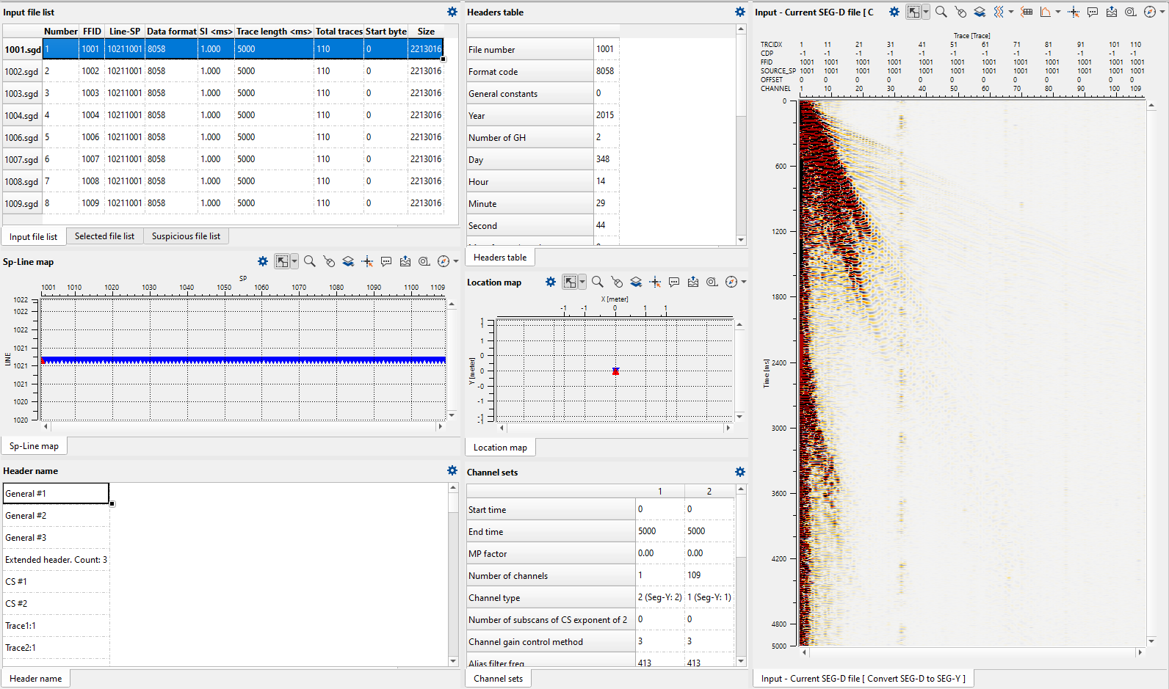Toggle selection mode button in Location map toolbar

(x=570, y=282)
